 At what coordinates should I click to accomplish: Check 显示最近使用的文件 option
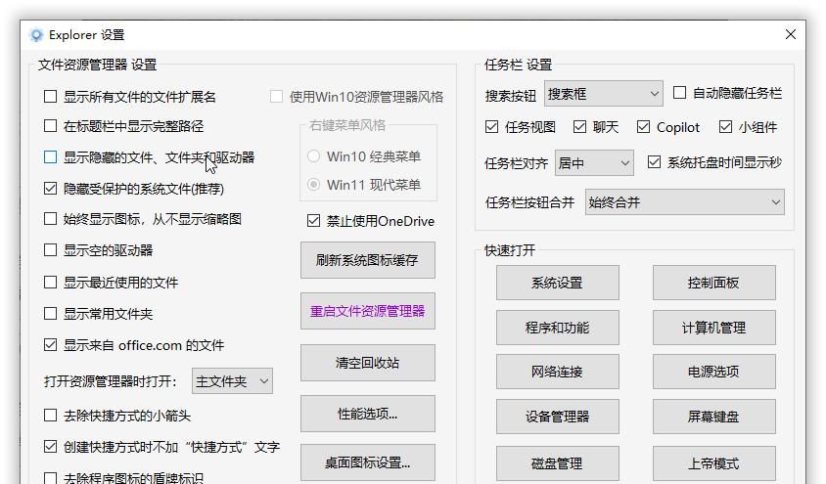(x=50, y=283)
